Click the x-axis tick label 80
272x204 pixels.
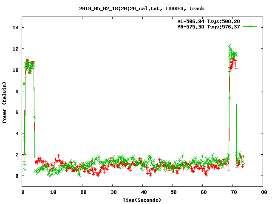click(264, 192)
